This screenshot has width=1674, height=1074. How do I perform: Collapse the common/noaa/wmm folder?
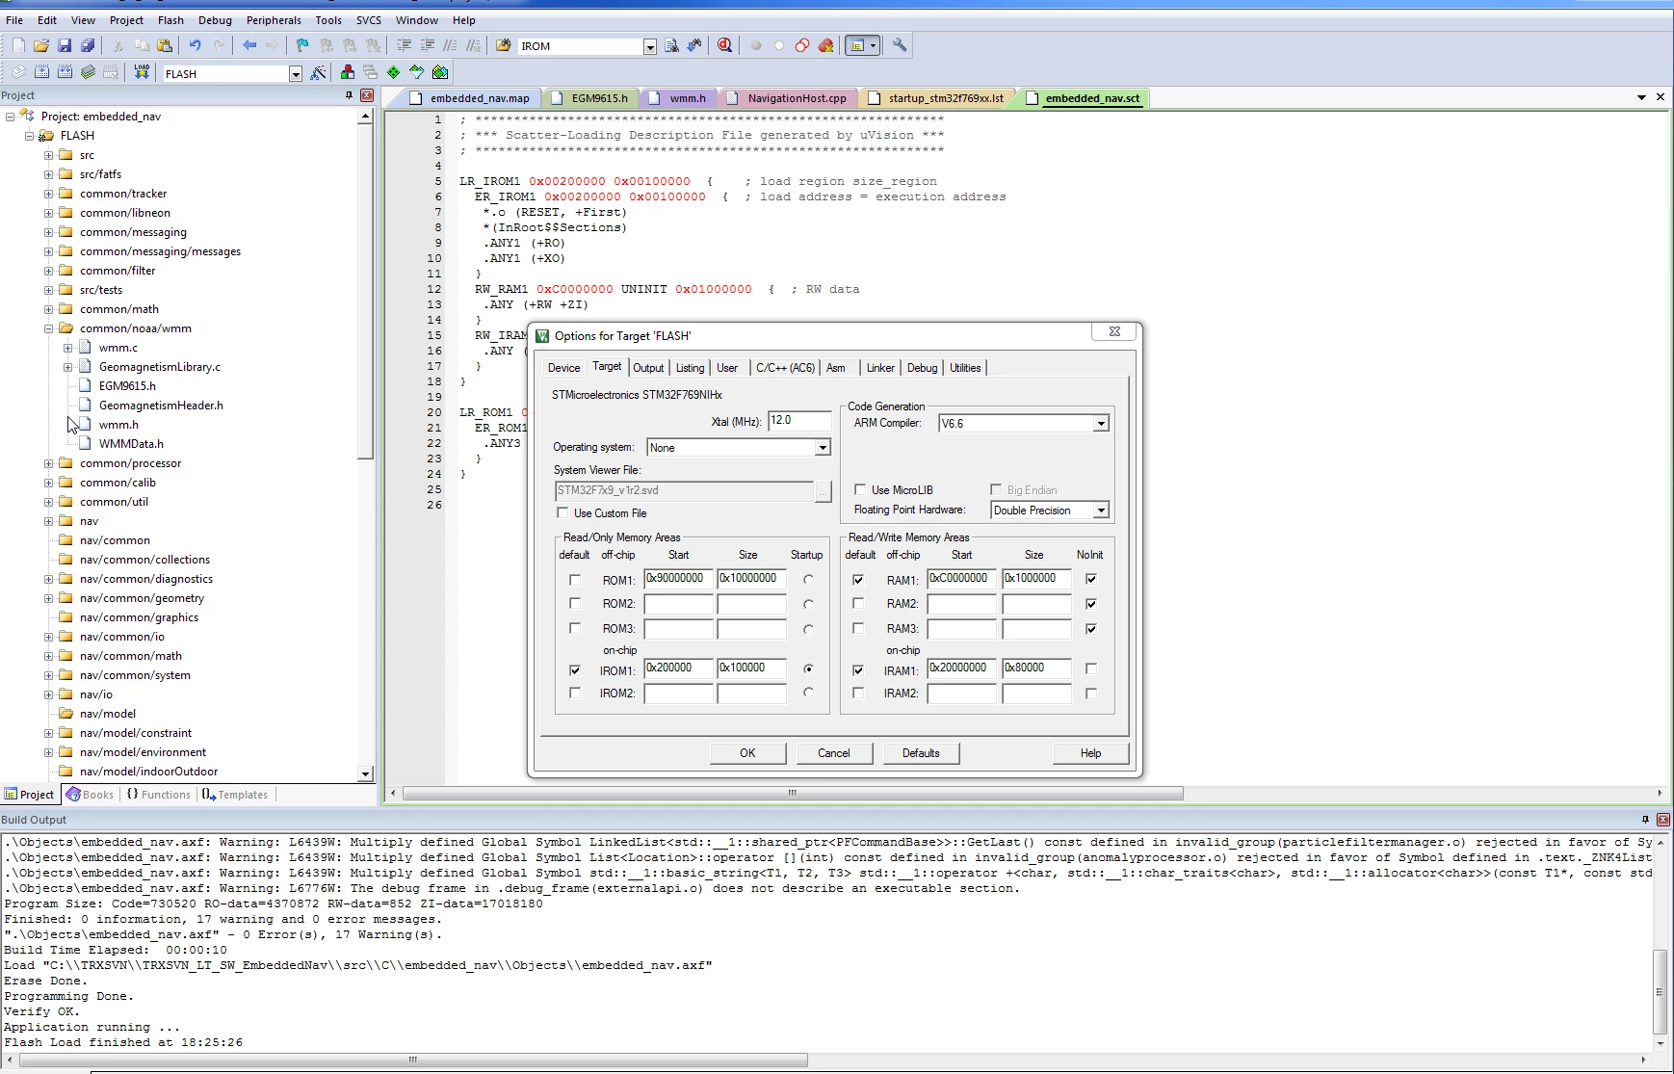(48, 328)
